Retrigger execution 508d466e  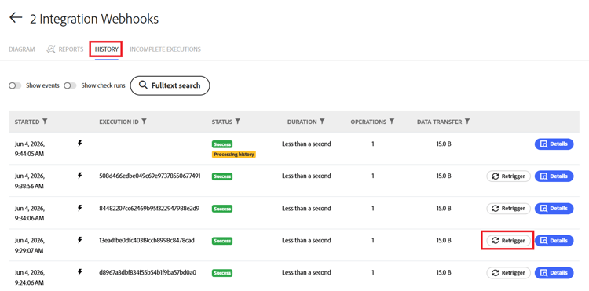click(509, 176)
